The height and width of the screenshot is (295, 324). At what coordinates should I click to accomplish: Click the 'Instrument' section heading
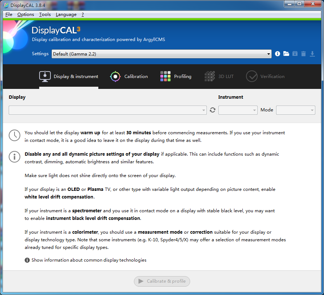[231, 97]
